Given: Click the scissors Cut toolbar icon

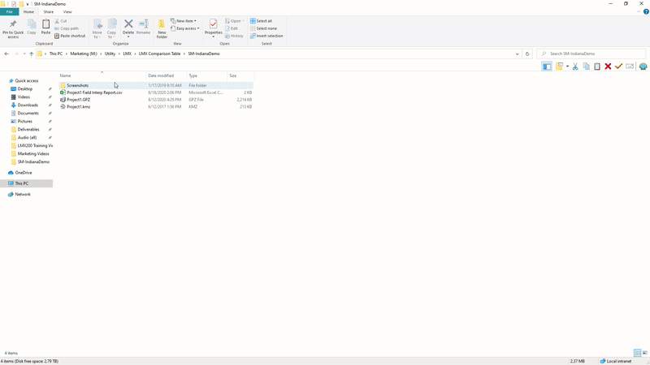Looking at the screenshot, I should coord(575,67).
